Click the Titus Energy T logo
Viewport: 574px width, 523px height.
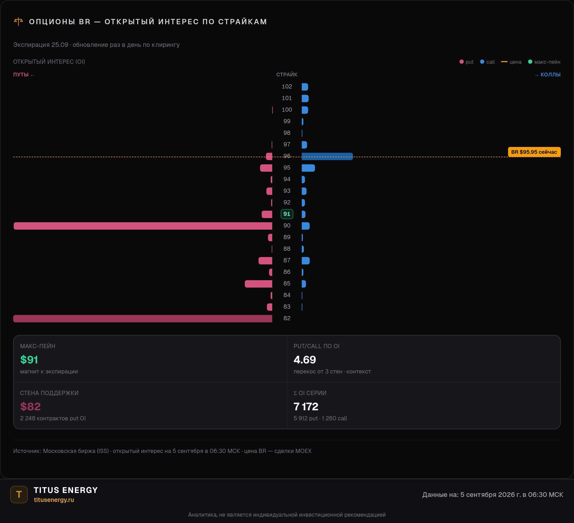tap(19, 495)
